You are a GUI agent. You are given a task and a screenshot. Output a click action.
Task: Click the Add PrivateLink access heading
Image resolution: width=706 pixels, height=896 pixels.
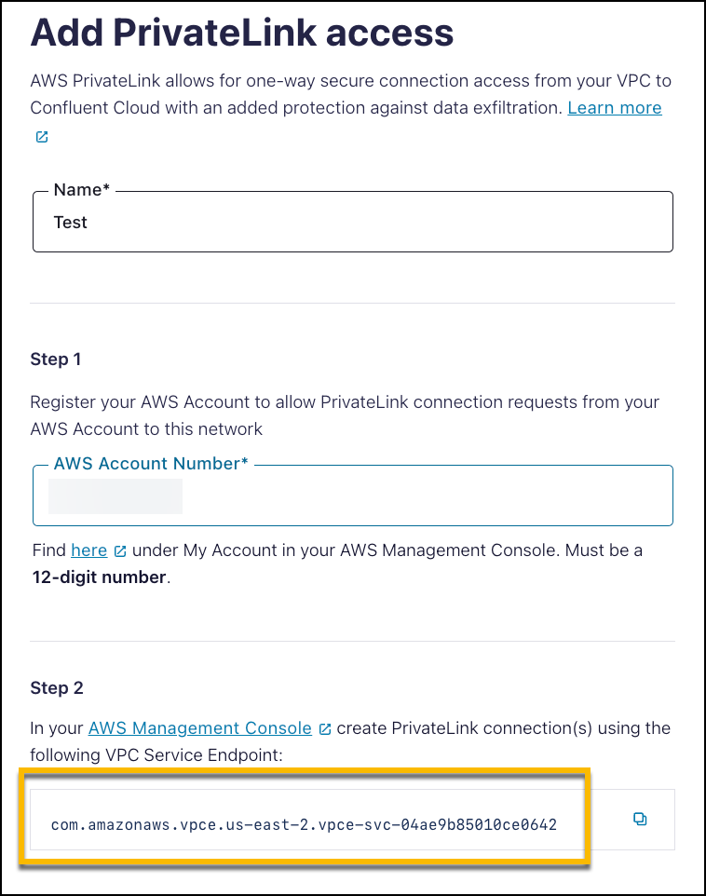pyautogui.click(x=242, y=34)
